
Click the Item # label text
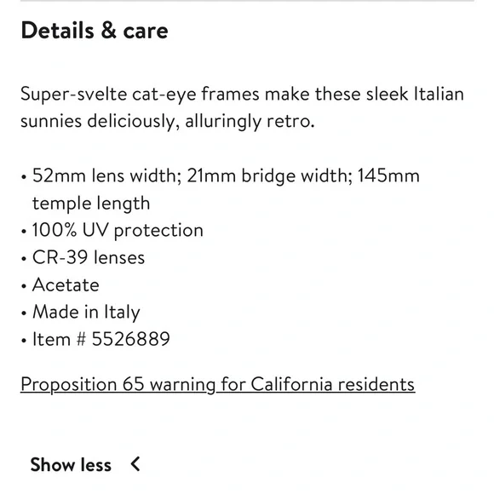coord(59,339)
